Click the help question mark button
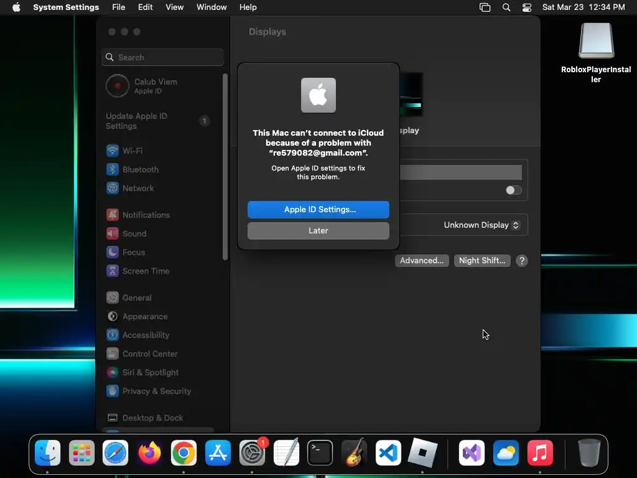Screen dimensions: 637x478 coord(522,261)
